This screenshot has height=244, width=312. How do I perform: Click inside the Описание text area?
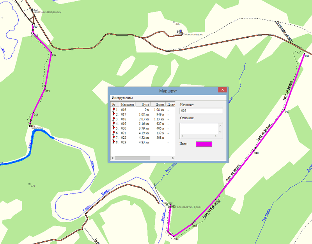199,129
